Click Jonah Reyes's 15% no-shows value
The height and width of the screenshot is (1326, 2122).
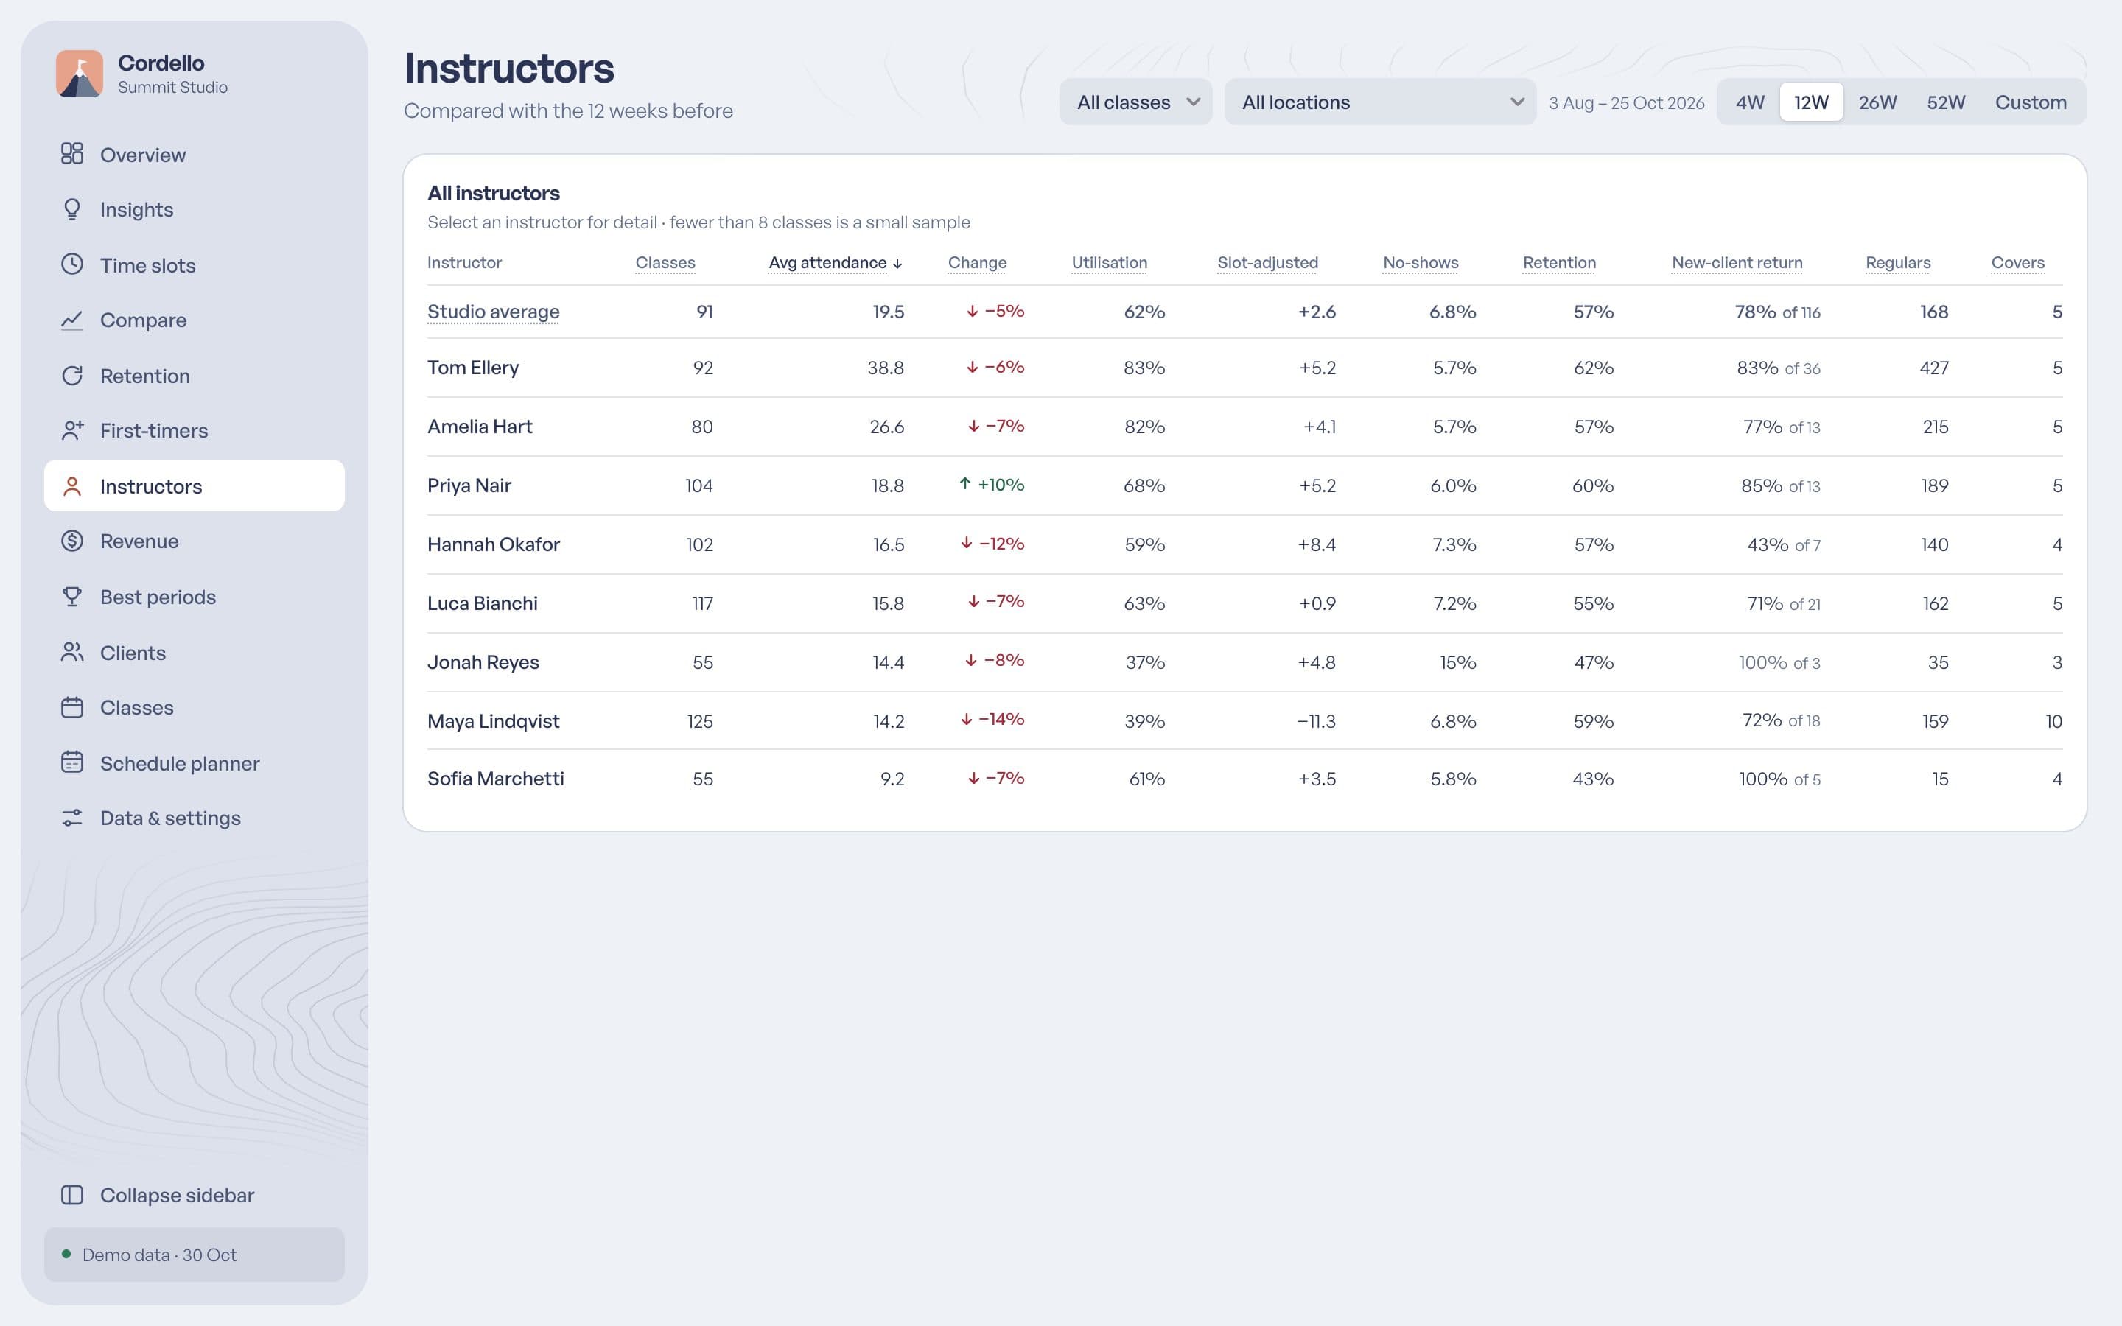[1457, 662]
